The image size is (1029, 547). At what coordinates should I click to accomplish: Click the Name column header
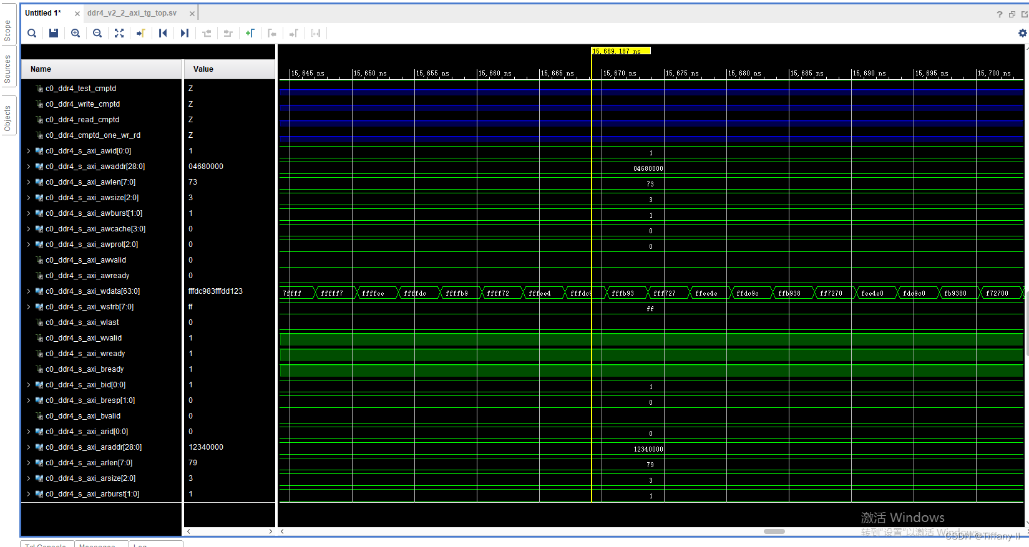pos(101,69)
